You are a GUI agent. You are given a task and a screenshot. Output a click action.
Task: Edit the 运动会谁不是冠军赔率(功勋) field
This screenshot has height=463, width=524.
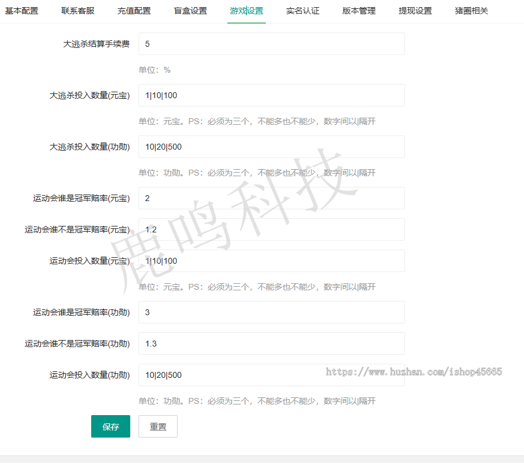[272, 344]
